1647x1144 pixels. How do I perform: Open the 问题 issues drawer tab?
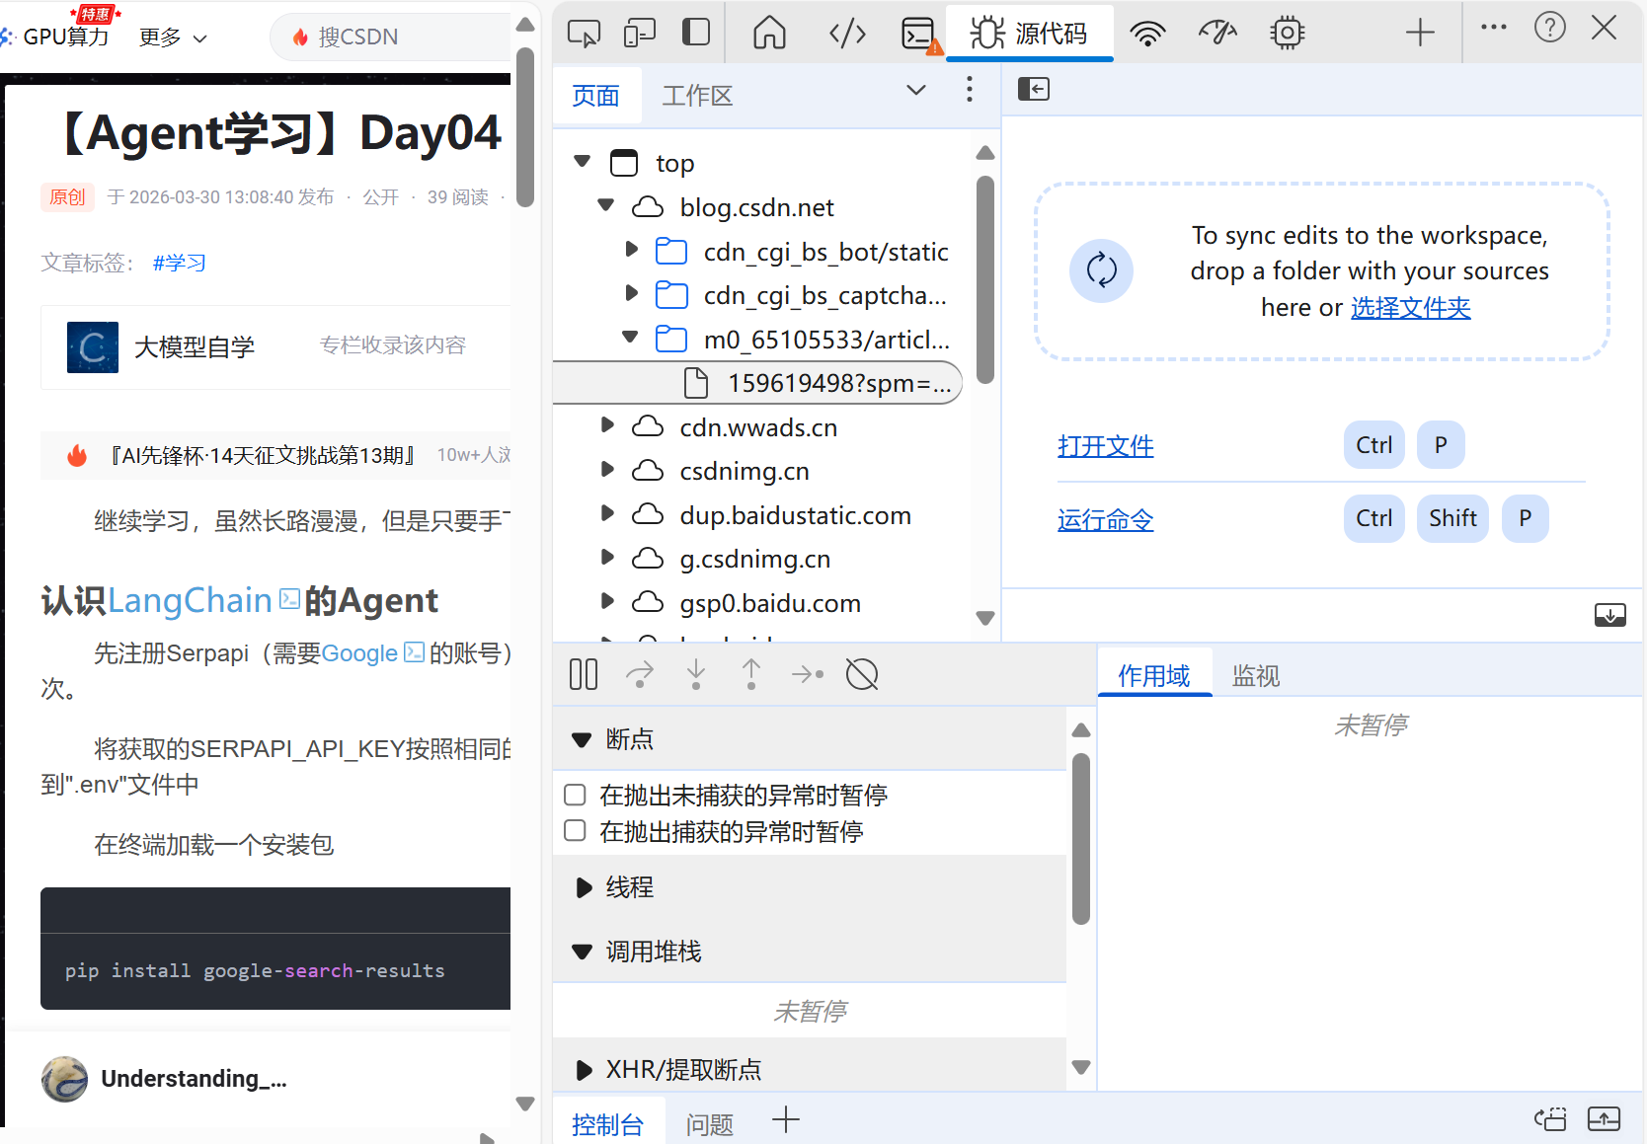click(x=710, y=1124)
